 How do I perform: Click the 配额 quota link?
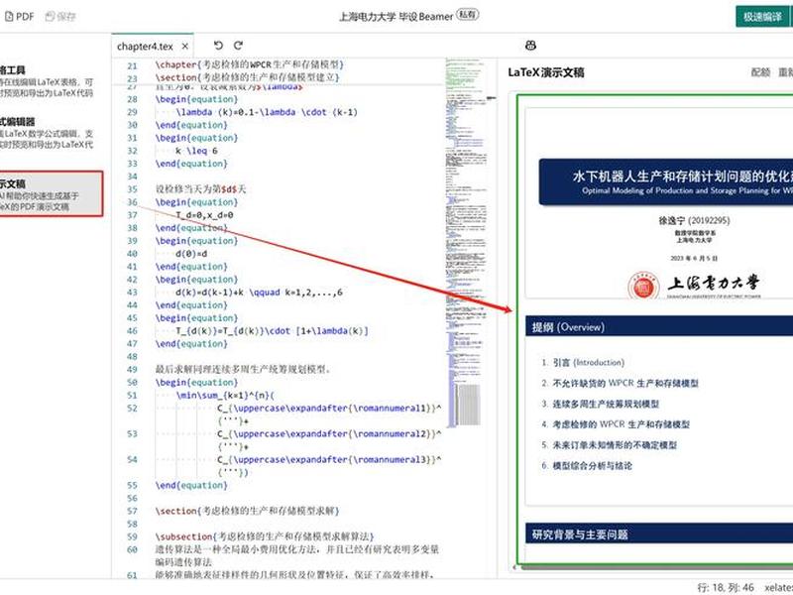tap(760, 72)
